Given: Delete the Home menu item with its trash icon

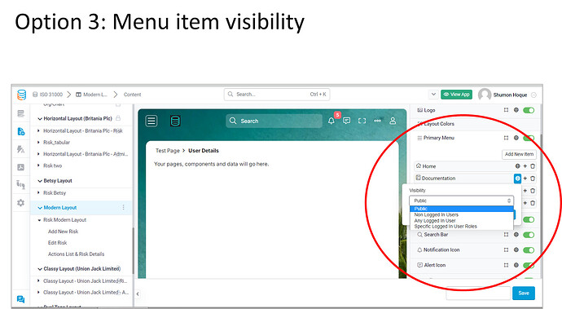Looking at the screenshot, I should point(533,166).
